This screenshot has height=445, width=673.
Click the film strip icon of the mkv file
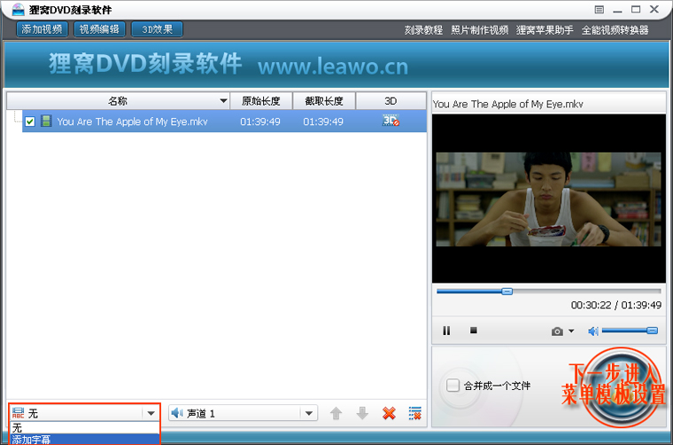pyautogui.click(x=46, y=121)
